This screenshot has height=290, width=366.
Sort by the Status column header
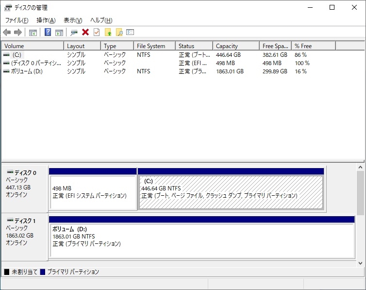tap(194, 46)
